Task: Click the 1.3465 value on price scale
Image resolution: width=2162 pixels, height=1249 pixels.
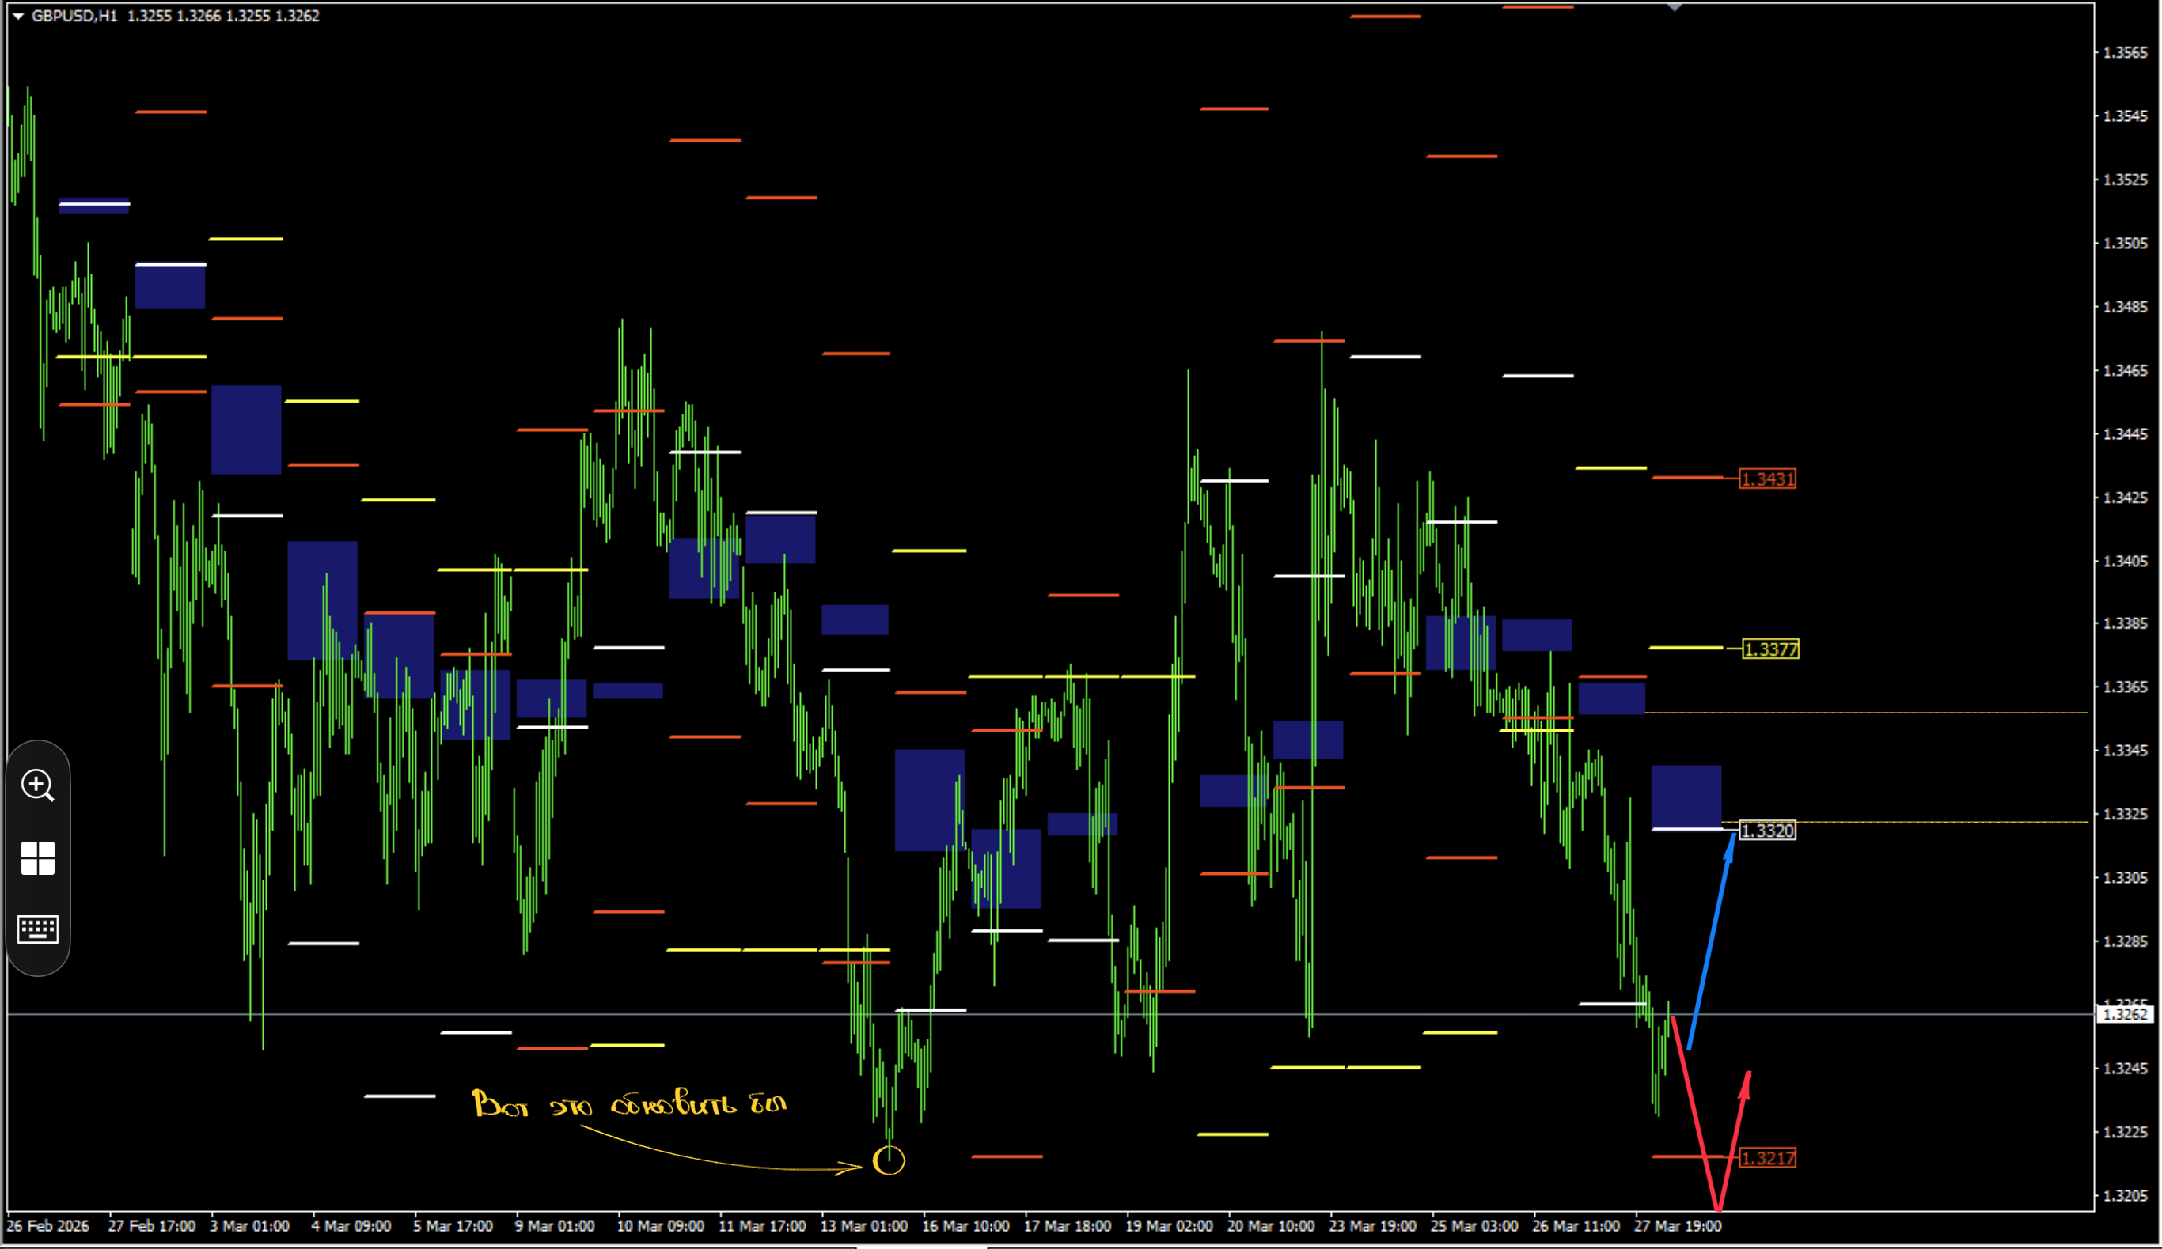Action: [x=2125, y=370]
